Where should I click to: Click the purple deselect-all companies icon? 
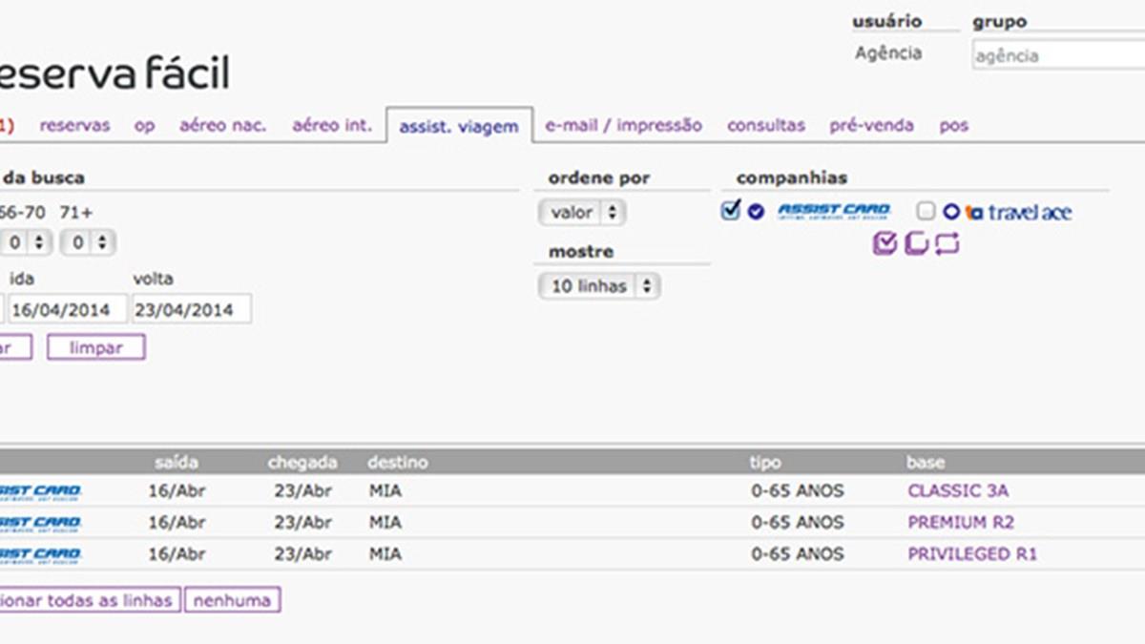click(916, 244)
